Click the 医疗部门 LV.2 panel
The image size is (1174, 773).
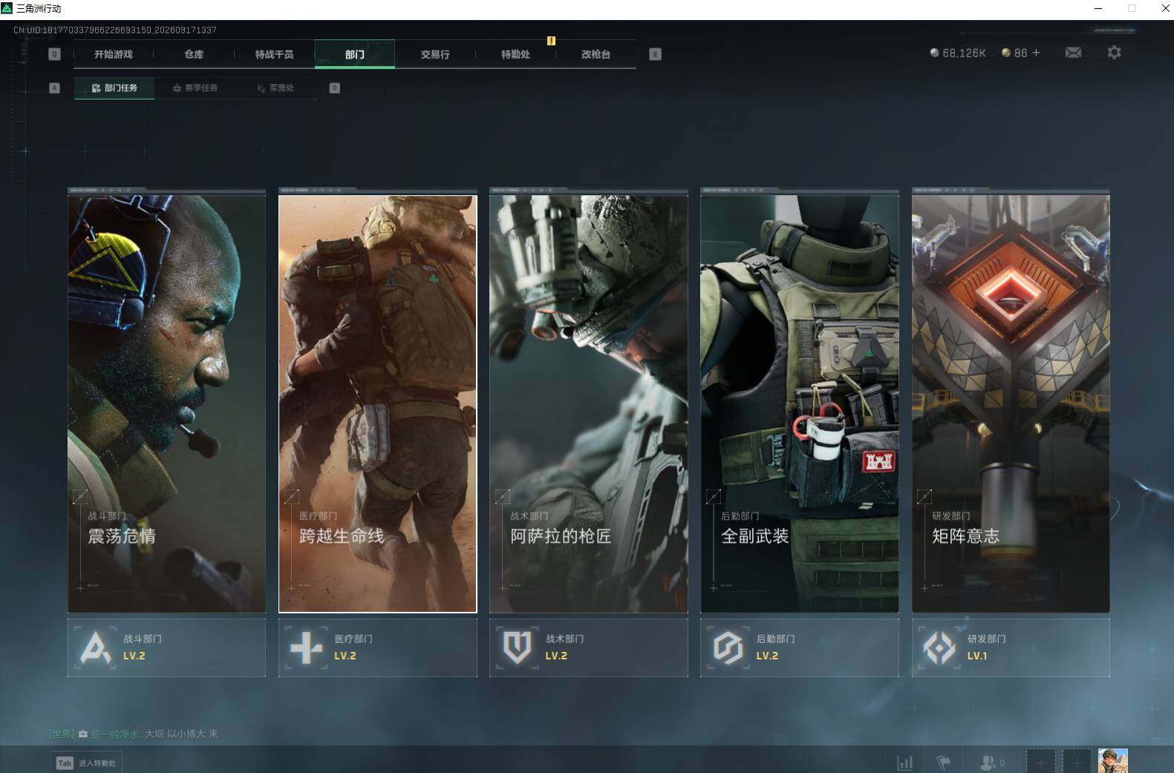coord(377,648)
